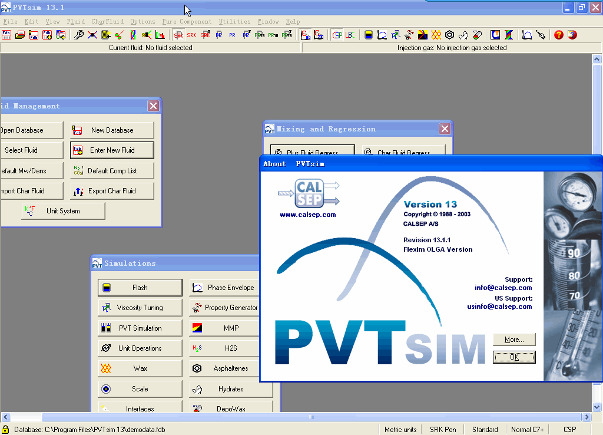Image resolution: width=603 pixels, height=435 pixels.
Task: Click the Viscosity Tuning icon in the toolbar
Action: (395, 35)
